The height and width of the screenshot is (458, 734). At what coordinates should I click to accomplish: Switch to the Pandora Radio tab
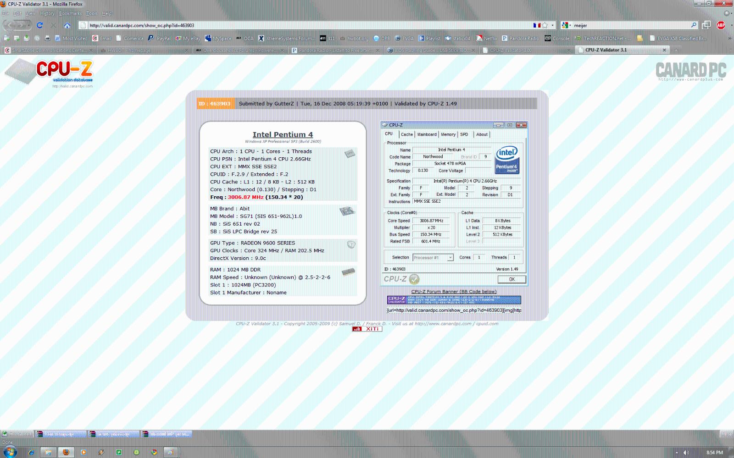tap(335, 50)
